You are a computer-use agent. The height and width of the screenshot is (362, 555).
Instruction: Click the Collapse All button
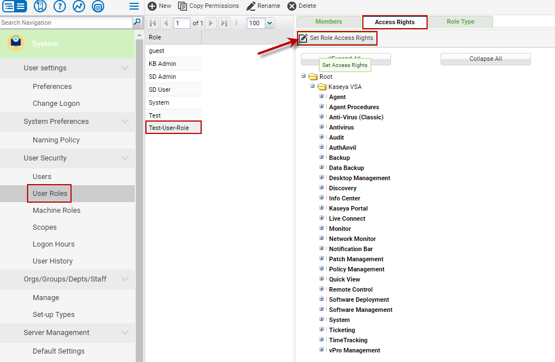486,59
